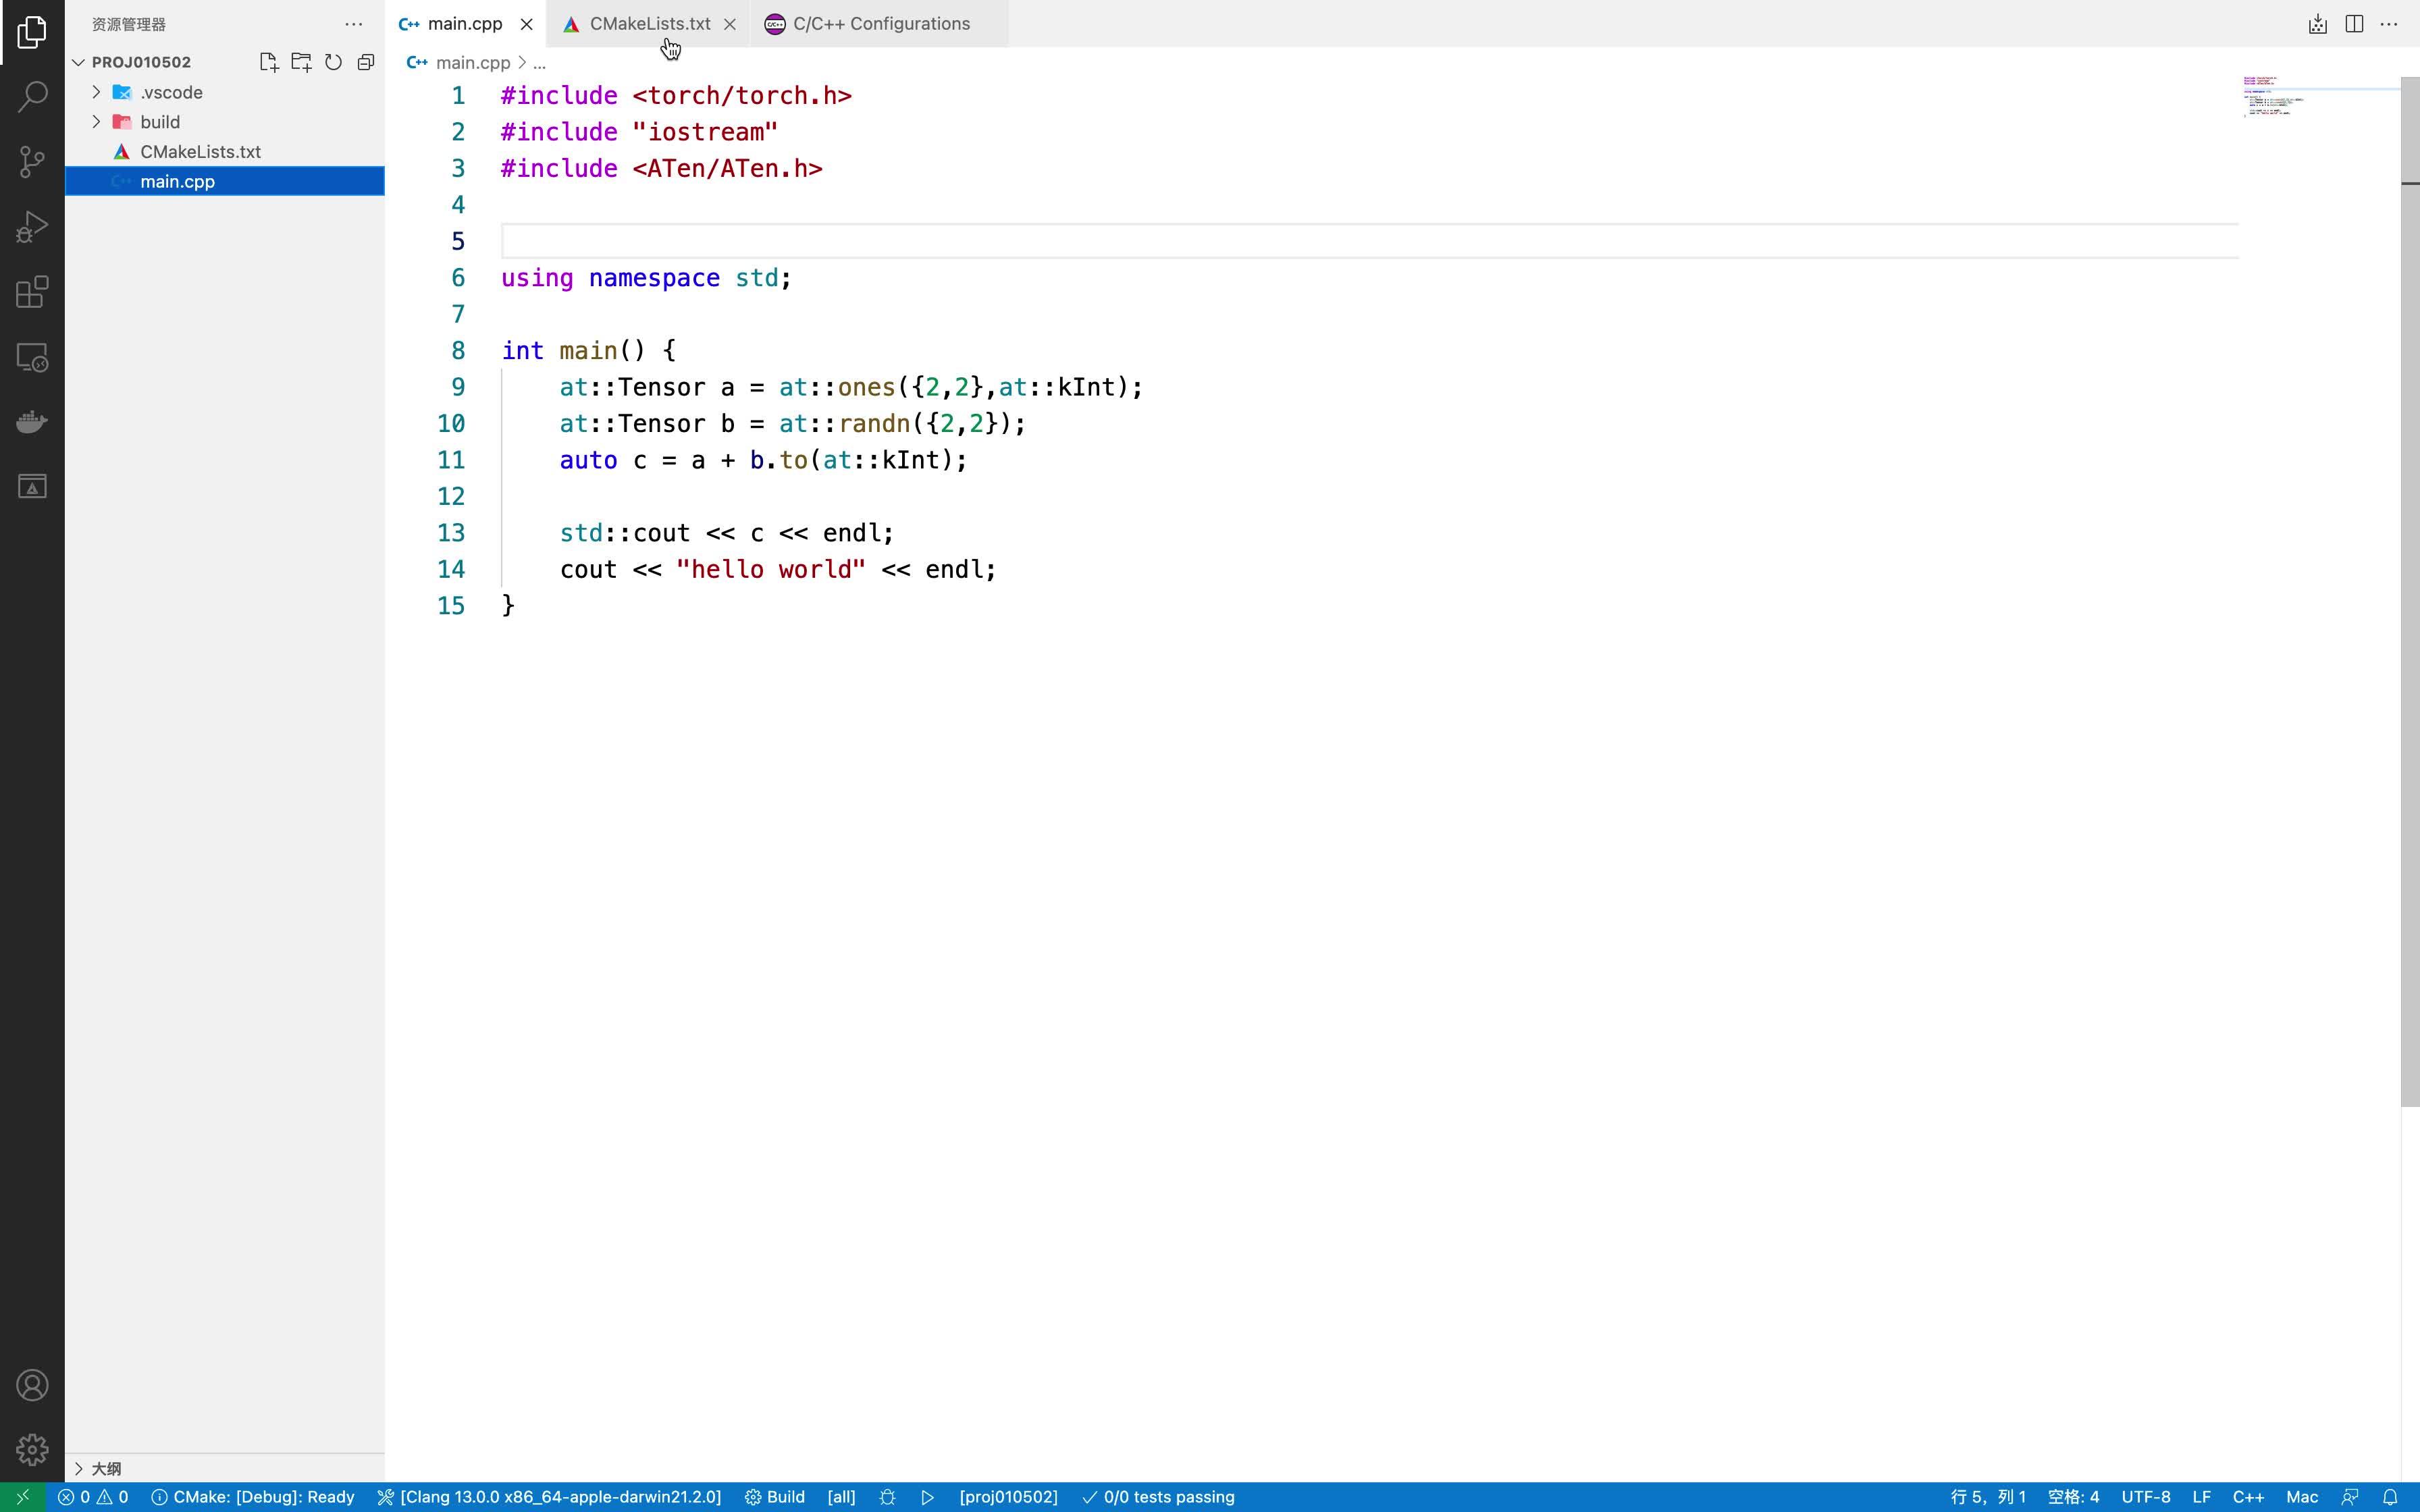
Task: Refresh the explorer file list
Action: (x=333, y=61)
